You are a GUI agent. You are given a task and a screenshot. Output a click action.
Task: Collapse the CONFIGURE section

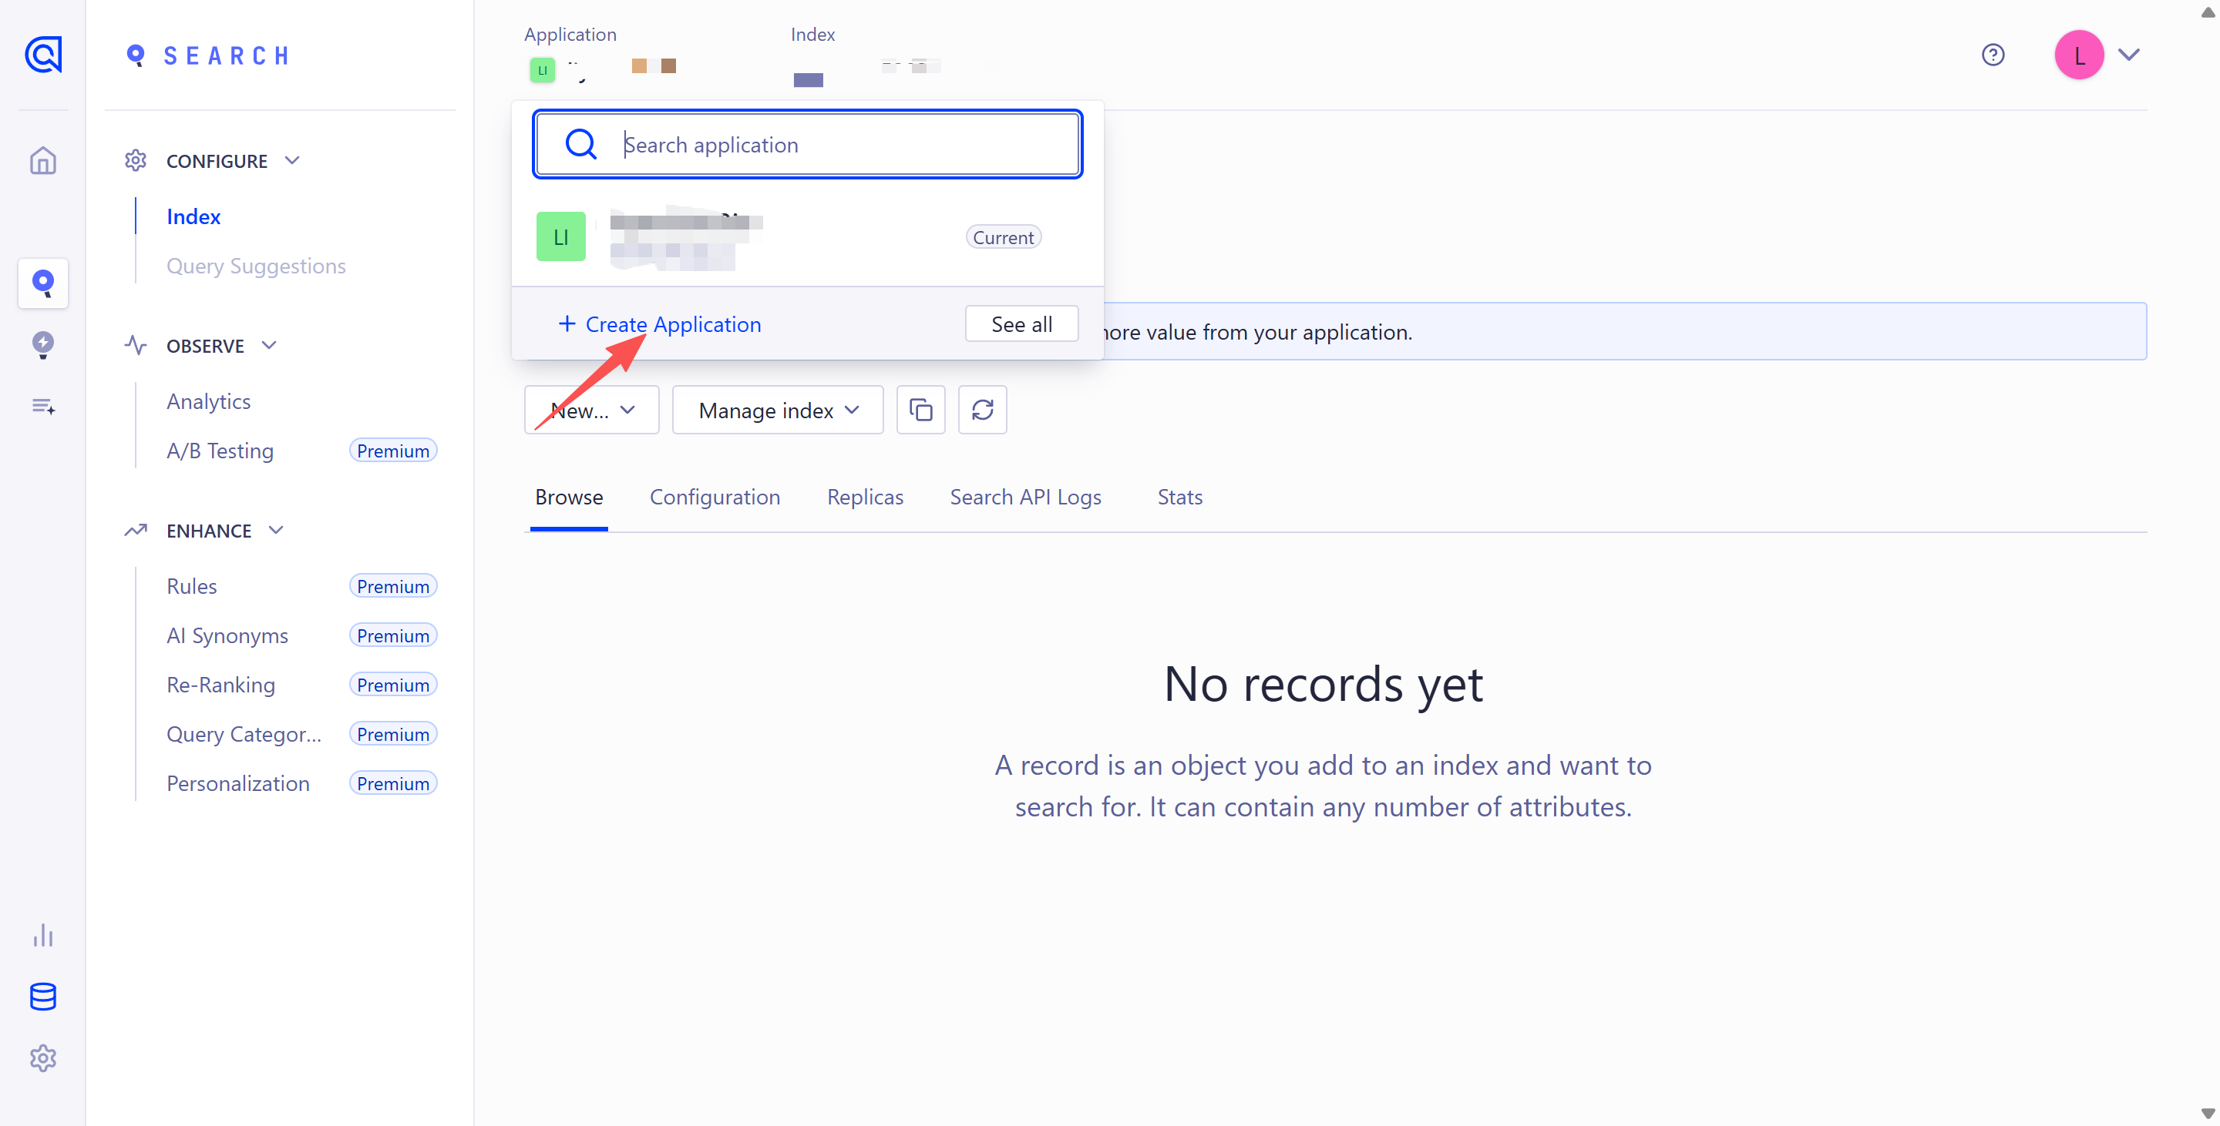[x=292, y=161]
